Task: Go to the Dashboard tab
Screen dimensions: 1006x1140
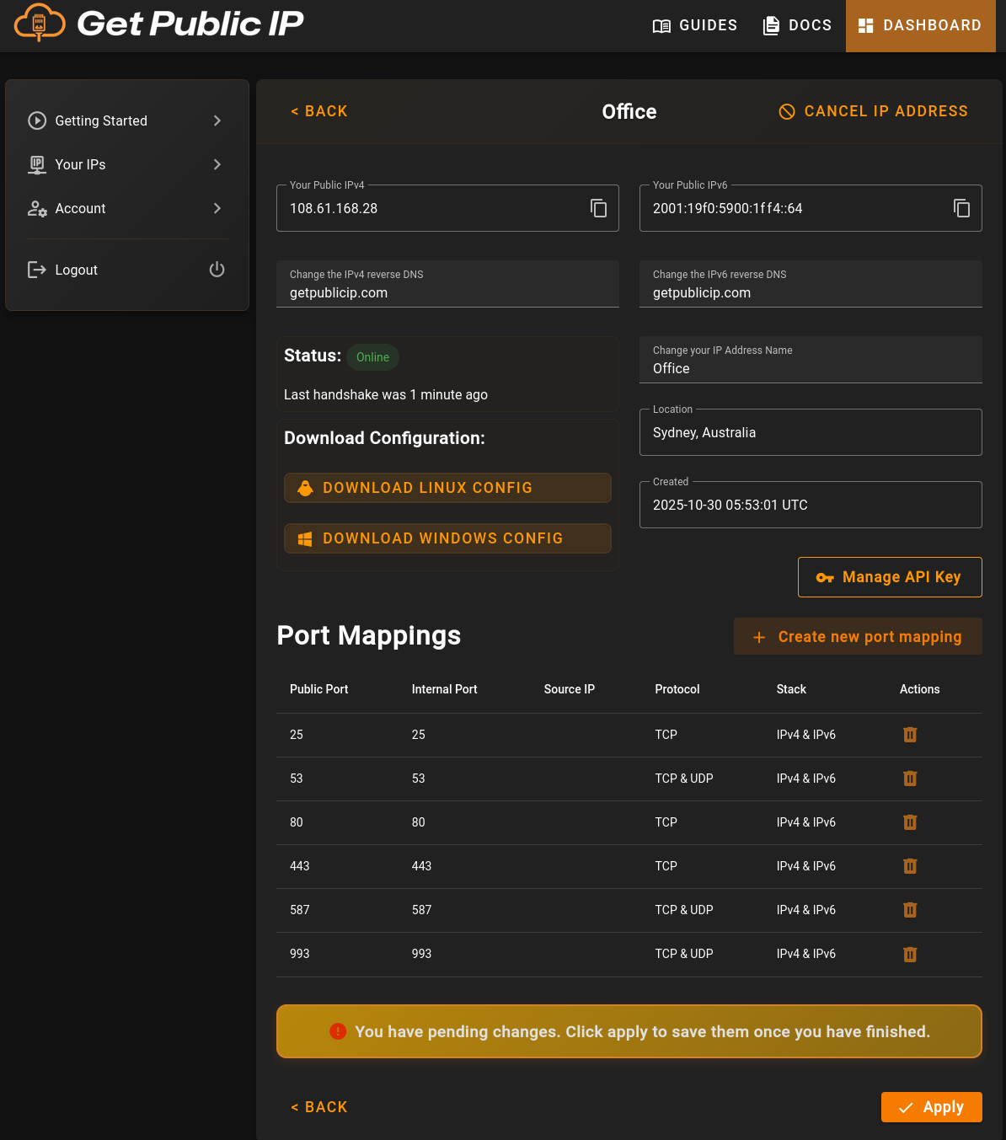Action: (920, 25)
